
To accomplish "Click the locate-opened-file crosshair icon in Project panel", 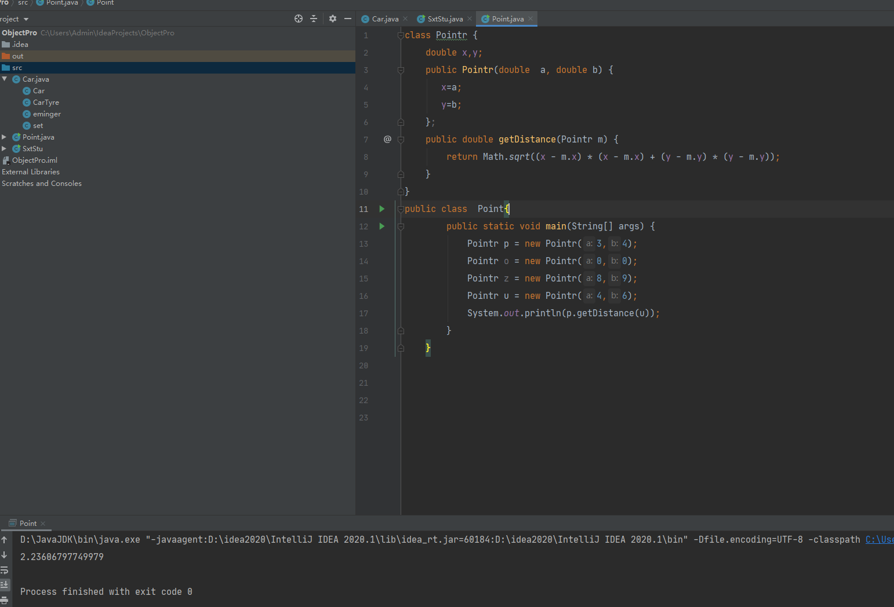I will [x=299, y=19].
